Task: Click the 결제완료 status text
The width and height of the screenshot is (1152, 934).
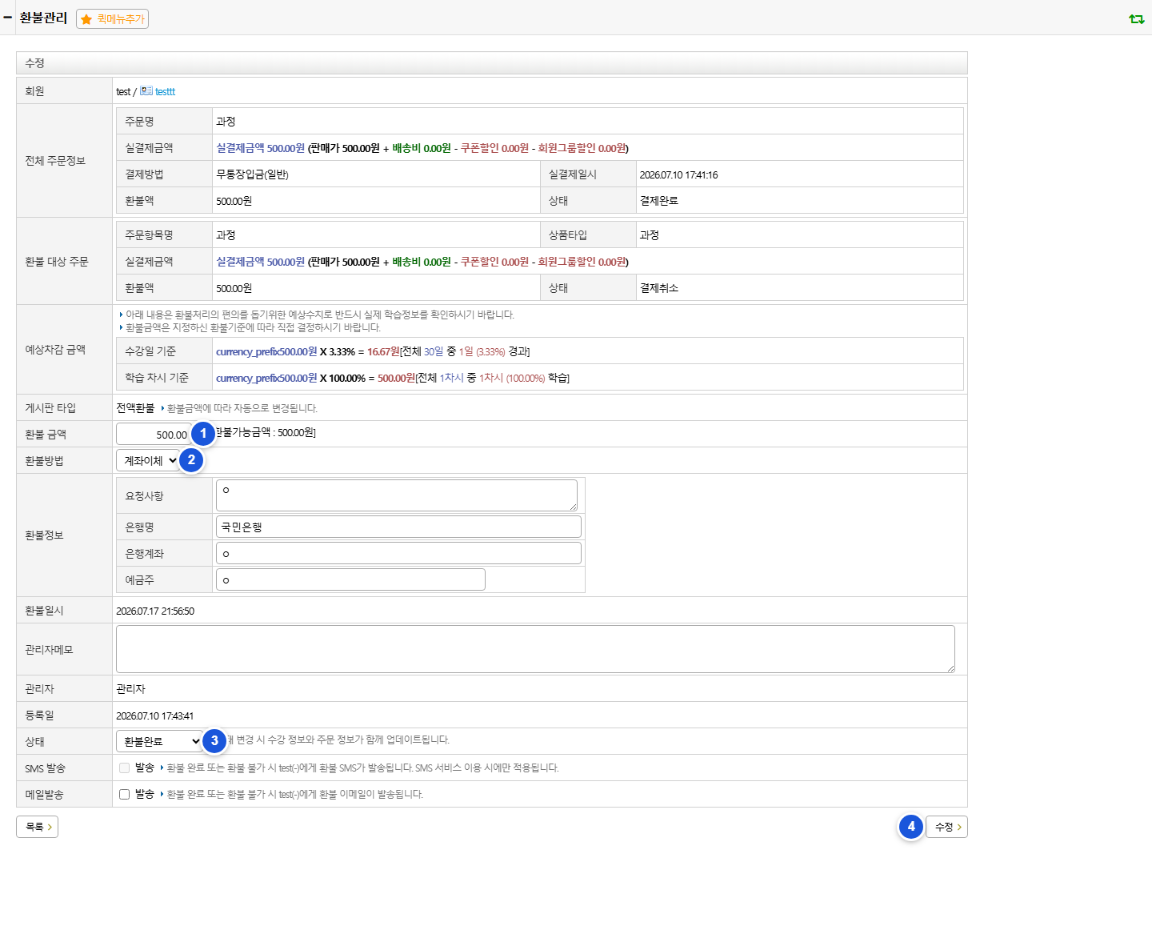Action: 658,201
